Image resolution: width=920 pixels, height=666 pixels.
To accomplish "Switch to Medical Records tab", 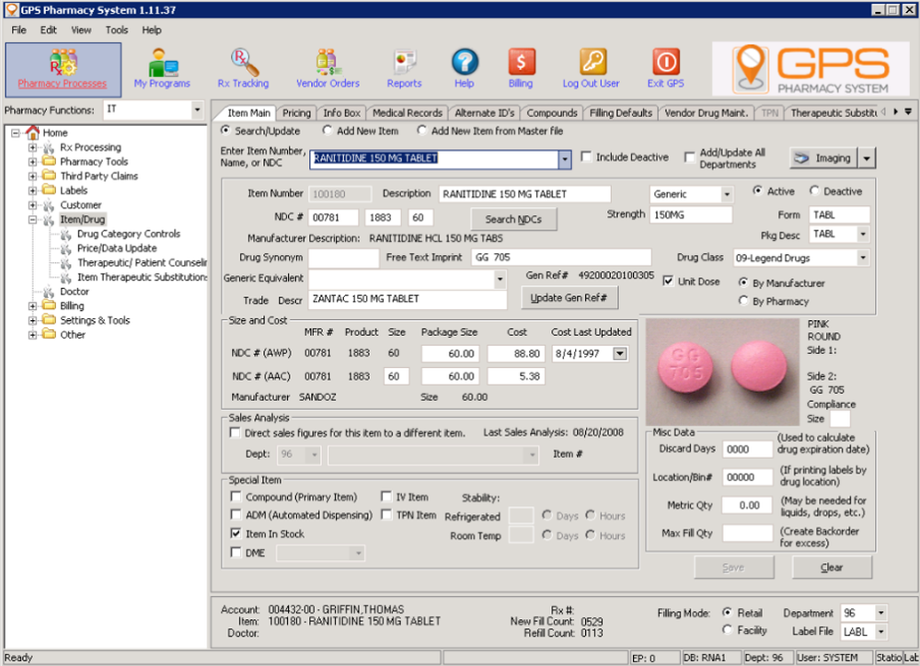I will 408,112.
